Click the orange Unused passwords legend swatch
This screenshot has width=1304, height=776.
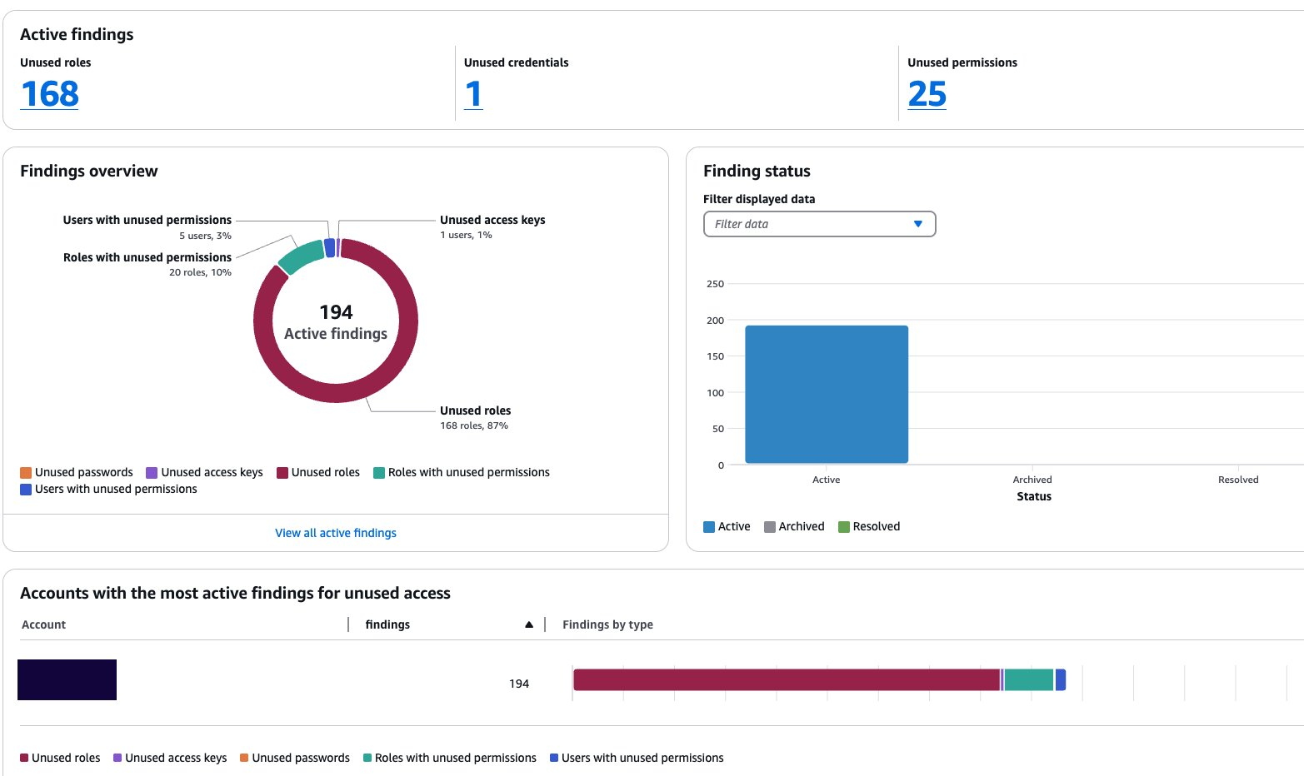point(24,472)
